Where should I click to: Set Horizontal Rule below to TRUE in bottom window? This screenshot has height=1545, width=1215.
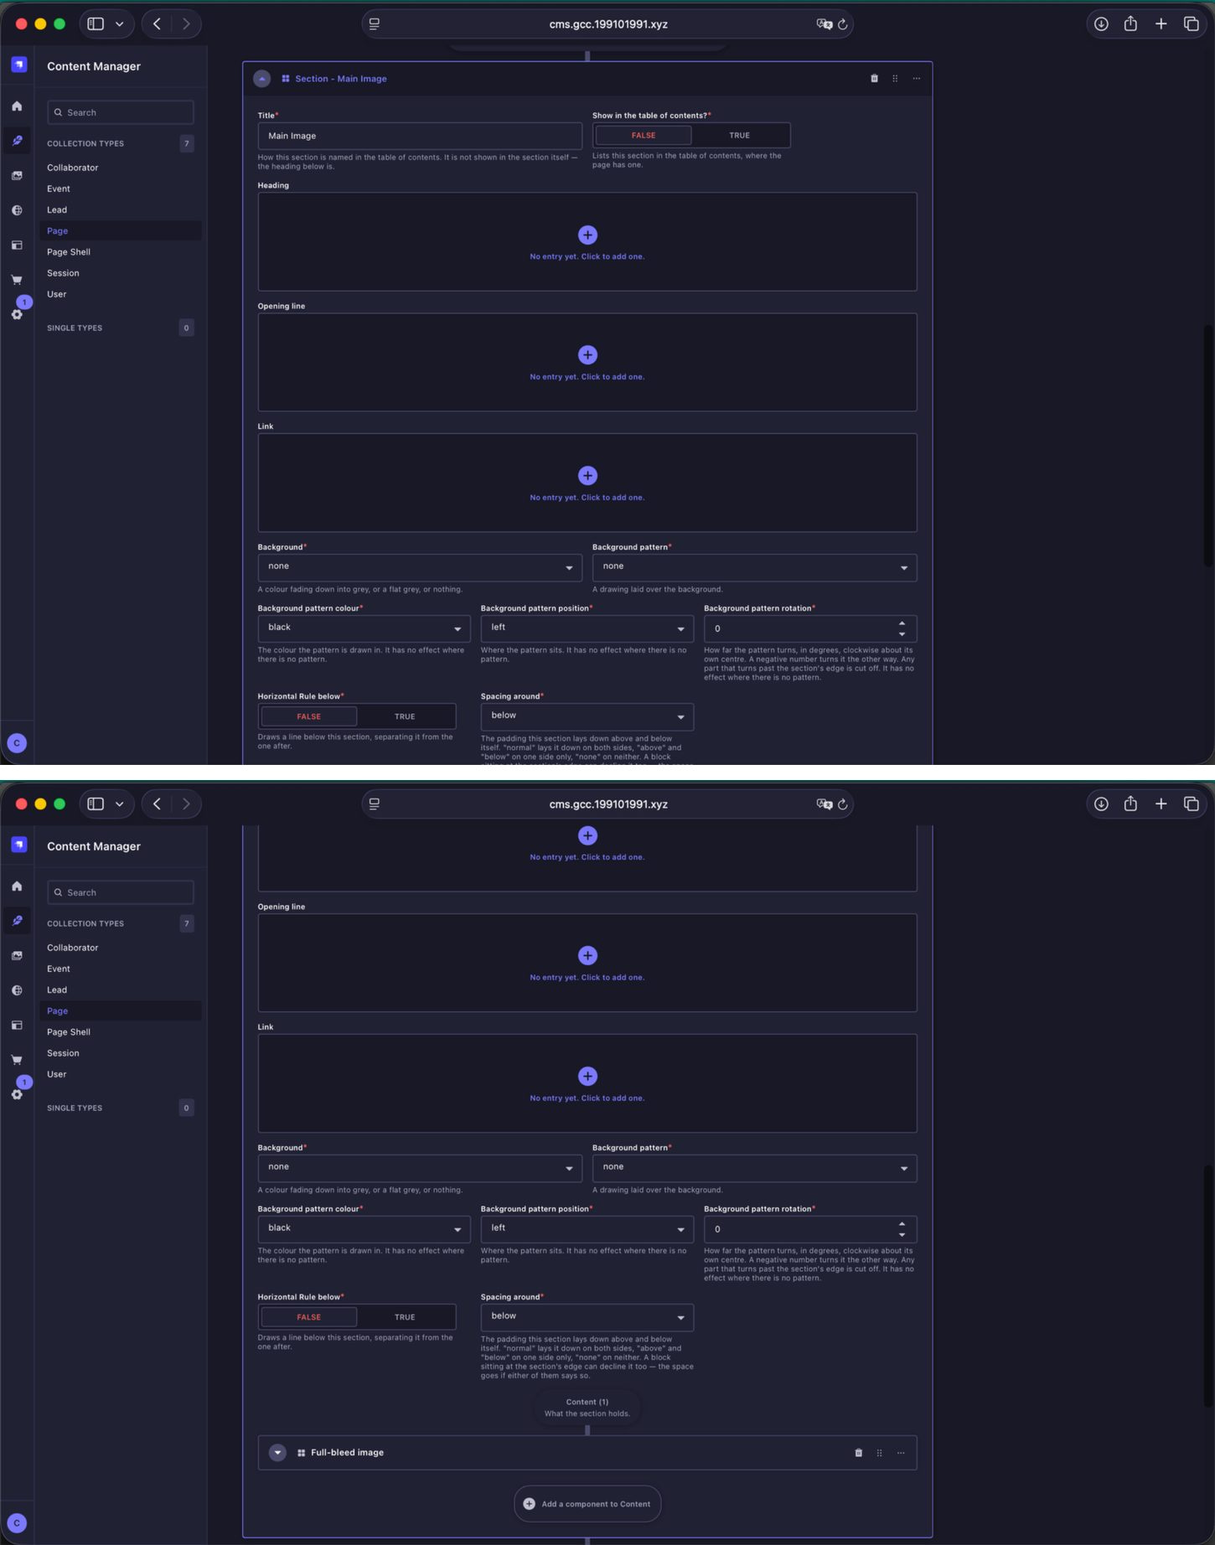[405, 1317]
